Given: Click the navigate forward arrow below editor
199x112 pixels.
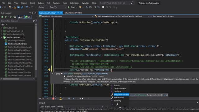Looking at the screenshot, I should 74,99.
